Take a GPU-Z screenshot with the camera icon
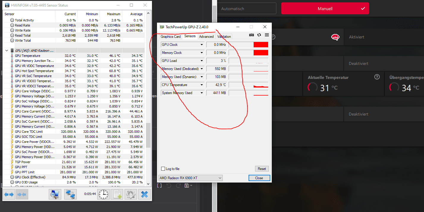Image resolution: width=424 pixels, height=212 pixels. (252, 35)
